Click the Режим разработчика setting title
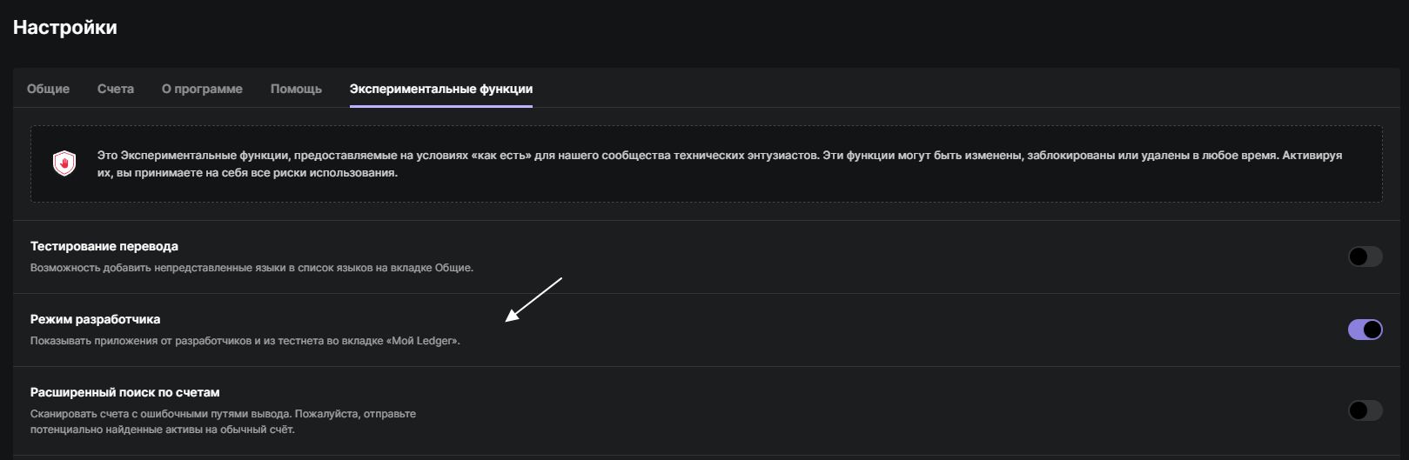 coord(96,319)
